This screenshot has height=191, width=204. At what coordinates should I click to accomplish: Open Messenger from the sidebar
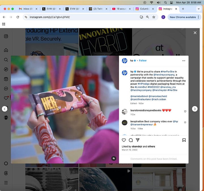6,89
